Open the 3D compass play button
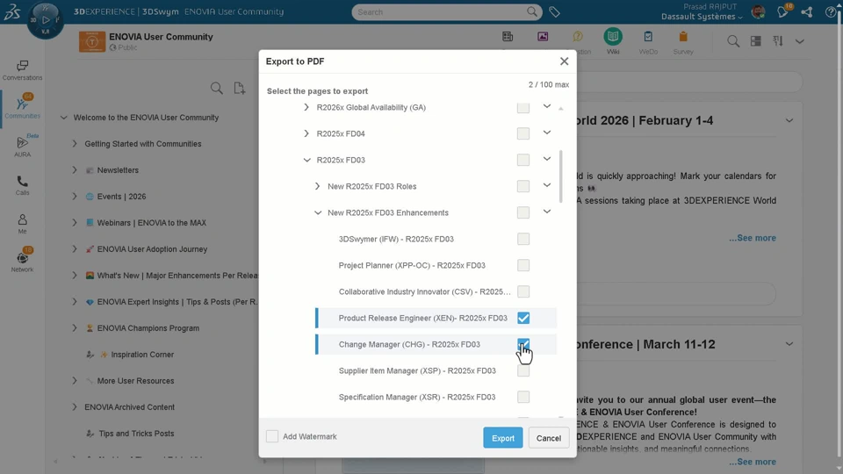 (x=46, y=20)
